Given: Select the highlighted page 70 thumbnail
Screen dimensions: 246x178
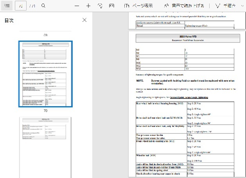Looking at the screenshot, I should coord(45,74).
